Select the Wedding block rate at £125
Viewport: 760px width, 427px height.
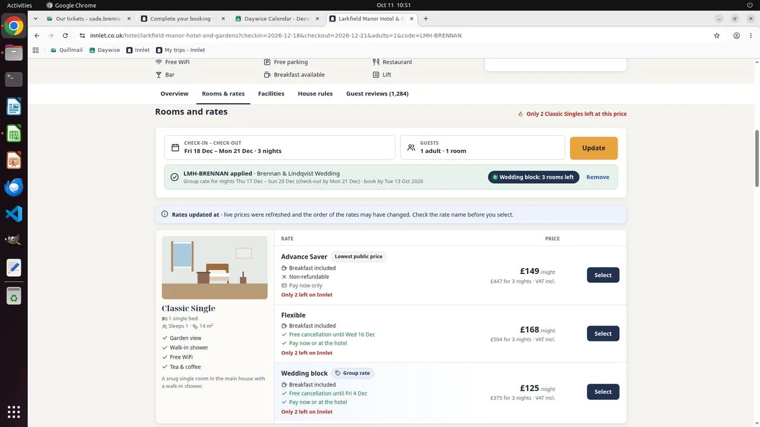(603, 391)
